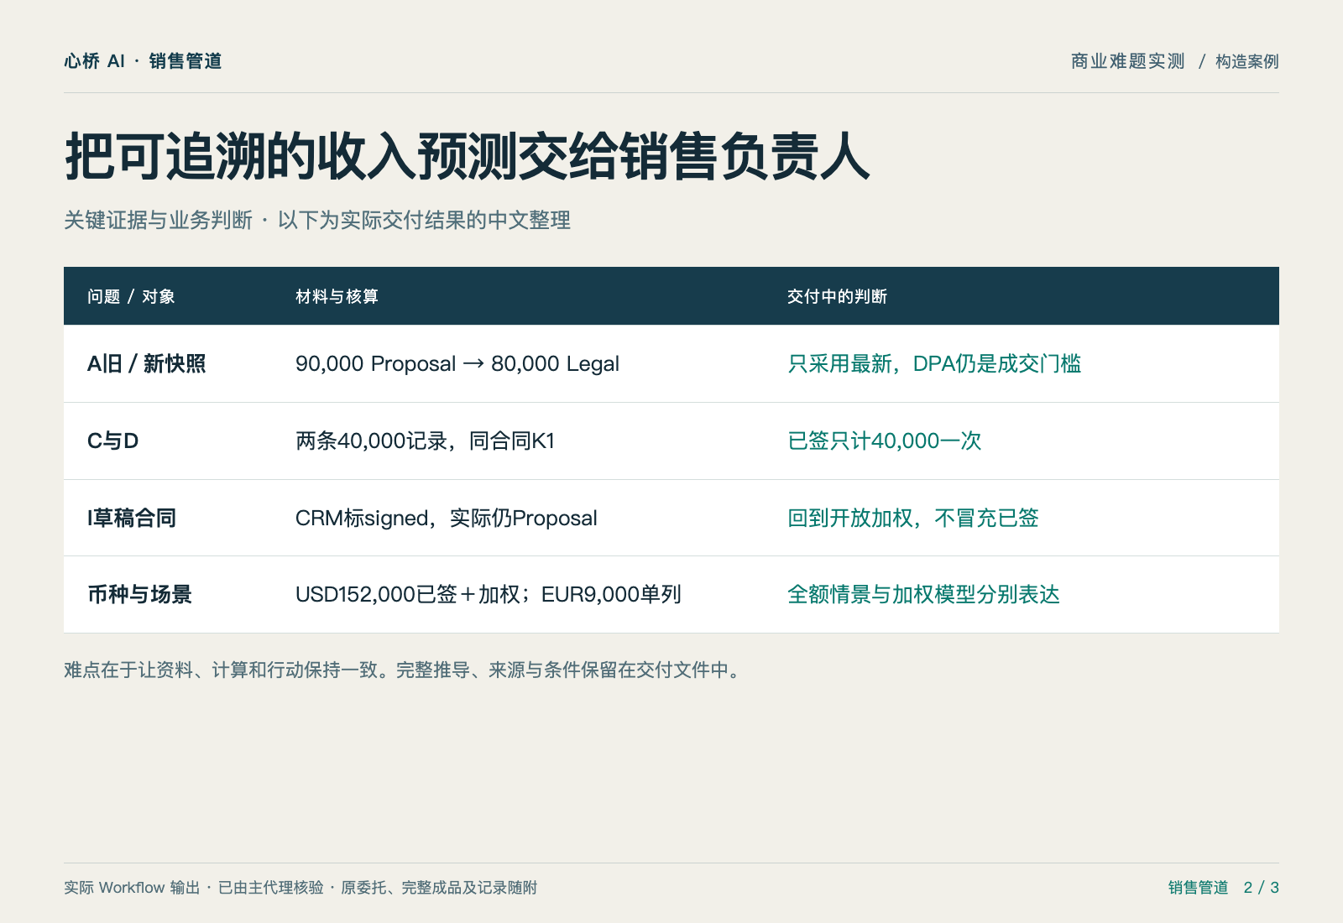Click the 商业难题实测 label at top right
Viewport: 1343px width, 923px height.
pyautogui.click(x=1127, y=61)
